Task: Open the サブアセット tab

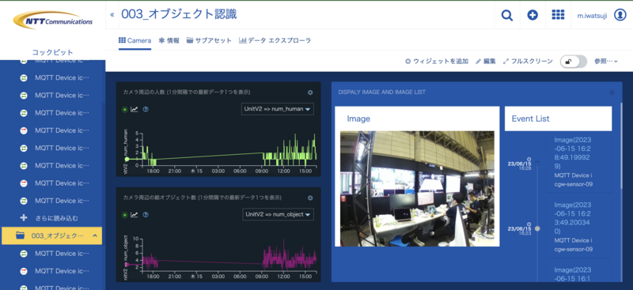Action: [209, 40]
